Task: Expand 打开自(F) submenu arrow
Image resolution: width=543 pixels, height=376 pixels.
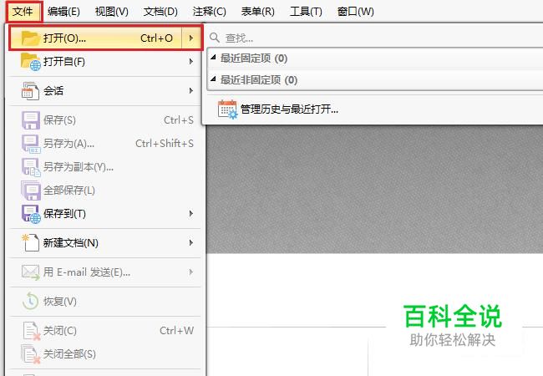Action: click(x=191, y=62)
